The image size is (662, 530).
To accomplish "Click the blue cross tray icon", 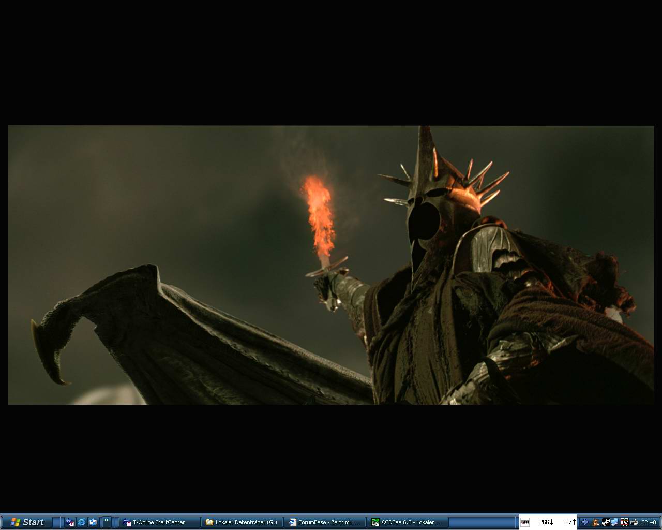I will (585, 522).
